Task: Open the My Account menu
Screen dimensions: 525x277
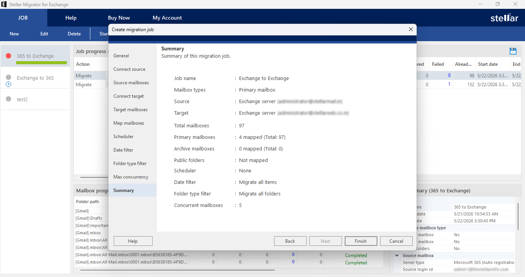Action: pos(167,18)
